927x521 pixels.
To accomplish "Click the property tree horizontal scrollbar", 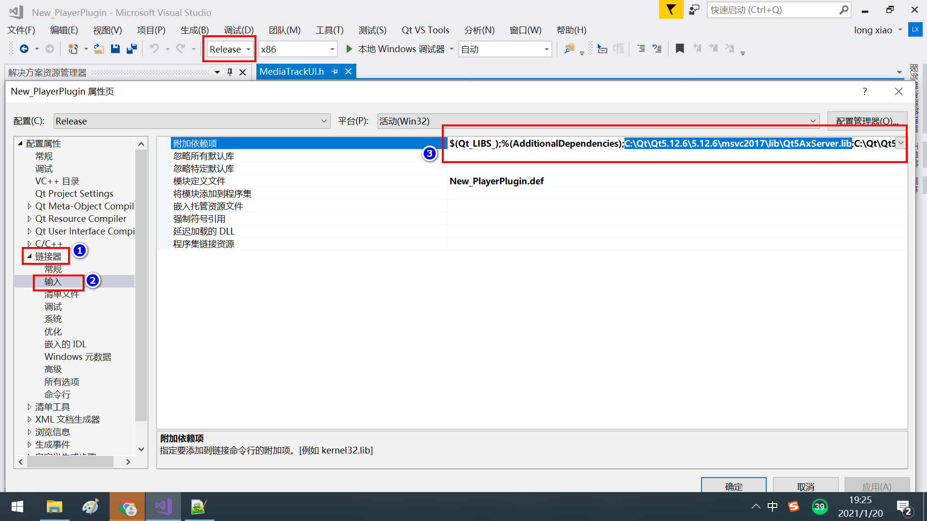I will (x=70, y=462).
